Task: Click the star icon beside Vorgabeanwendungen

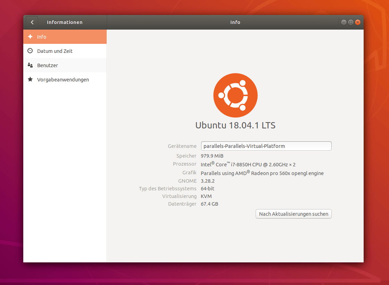Action: click(30, 79)
